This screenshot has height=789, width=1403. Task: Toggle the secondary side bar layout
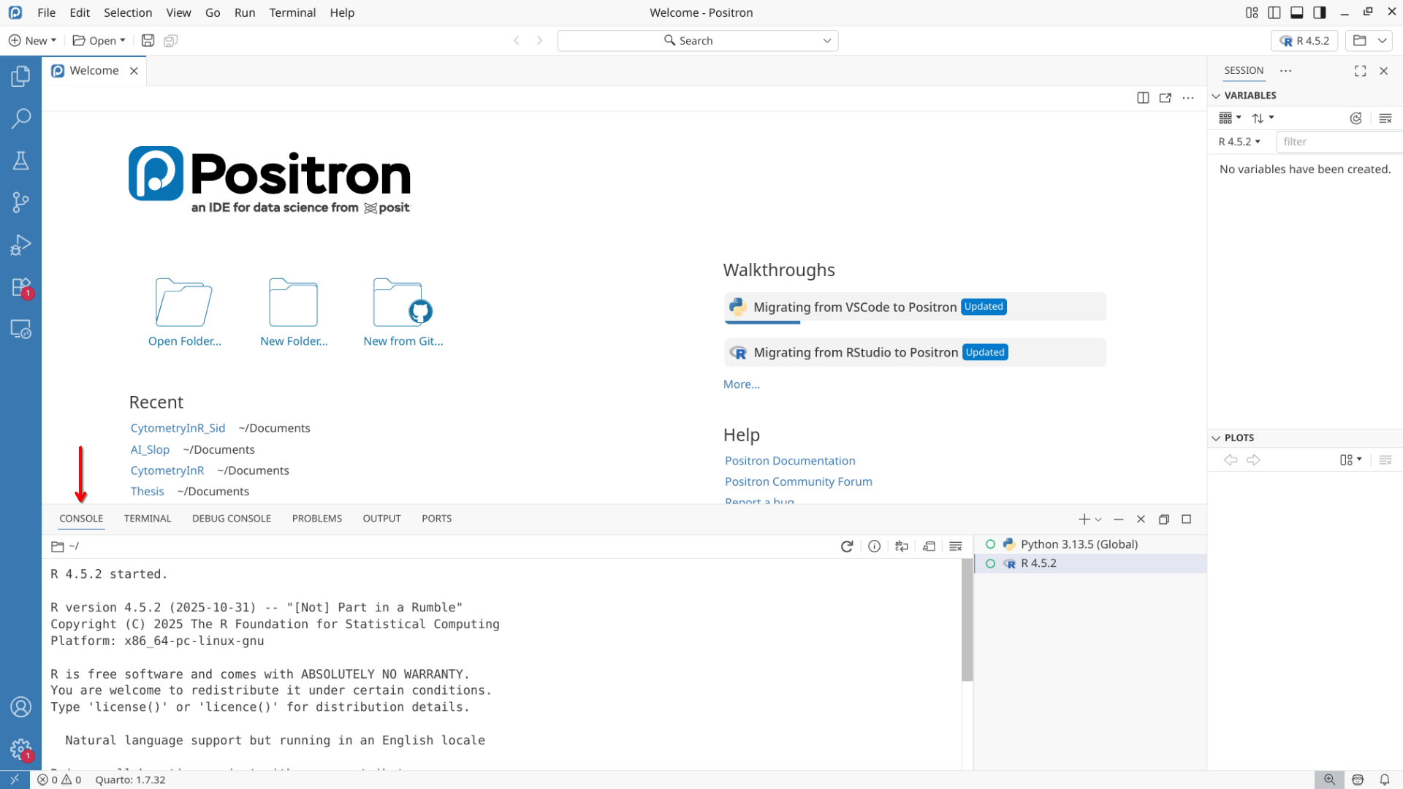1320,12
